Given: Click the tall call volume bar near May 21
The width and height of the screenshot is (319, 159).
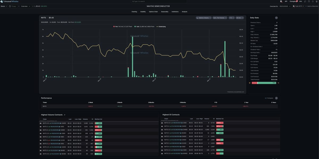Looking at the screenshot, I should pyautogui.click(x=225, y=59).
